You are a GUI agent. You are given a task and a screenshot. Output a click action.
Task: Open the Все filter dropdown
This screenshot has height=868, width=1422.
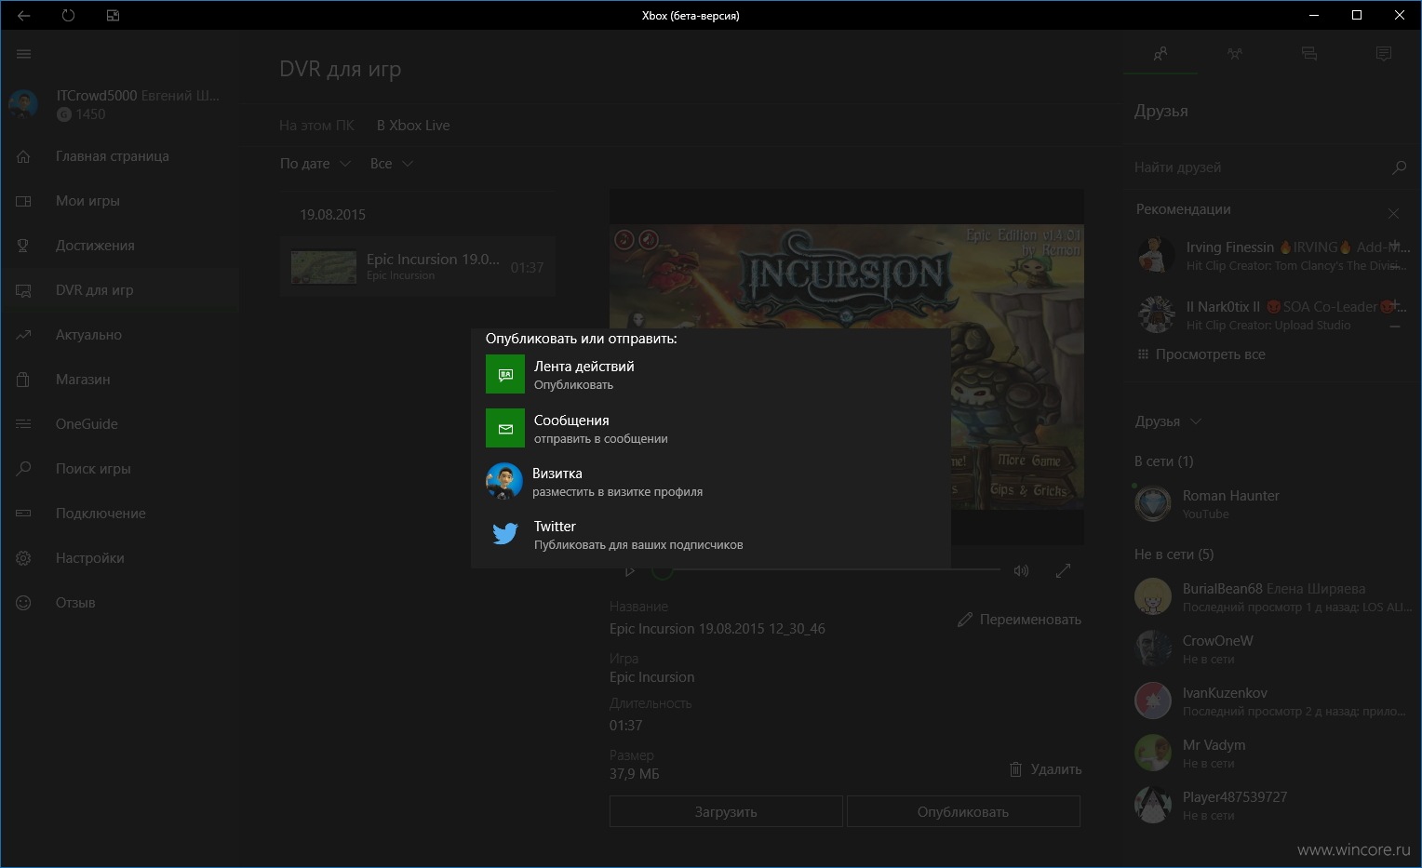tap(391, 164)
